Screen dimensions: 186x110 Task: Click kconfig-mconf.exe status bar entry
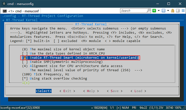pos(20,108)
